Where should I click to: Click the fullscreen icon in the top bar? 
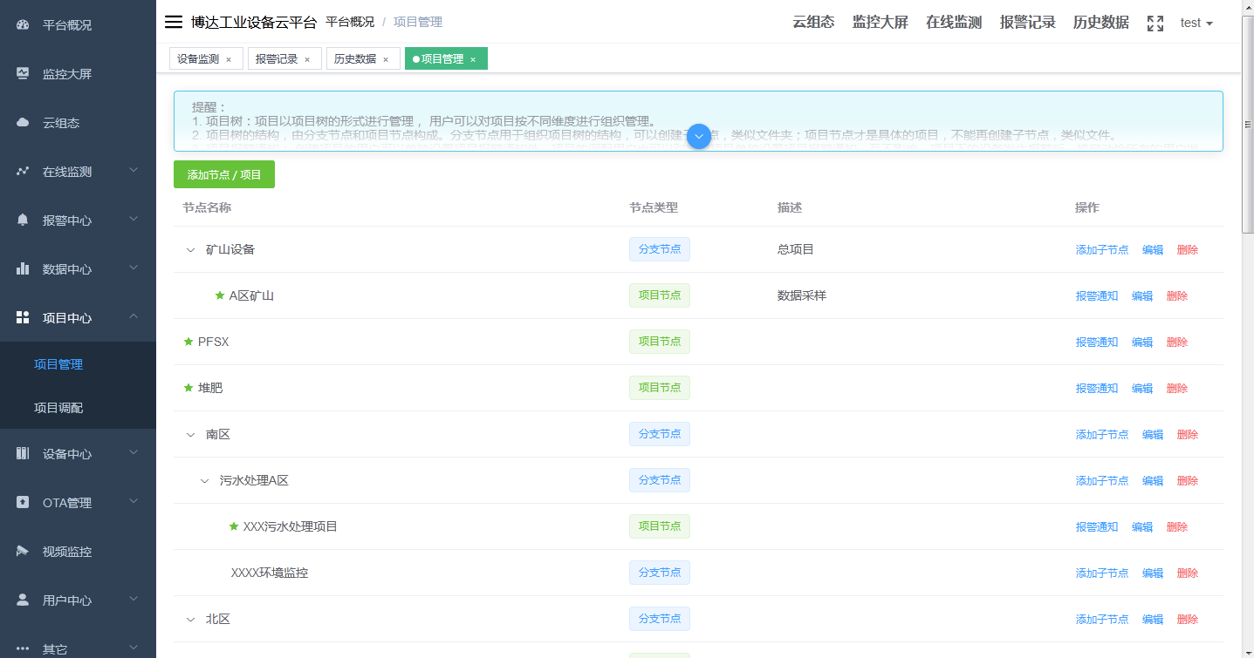(1154, 23)
